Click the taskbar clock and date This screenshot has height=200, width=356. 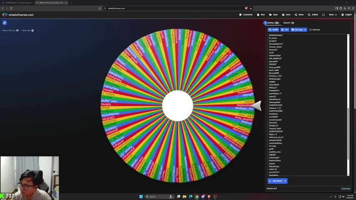click(350, 196)
